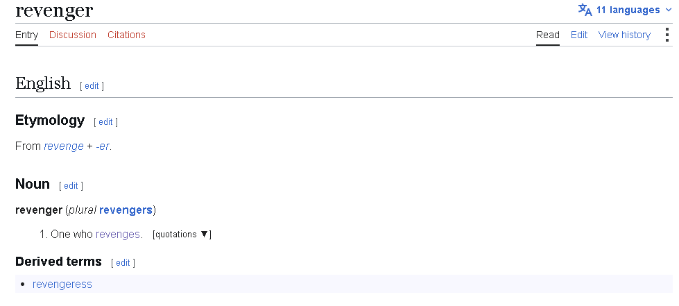The width and height of the screenshot is (679, 306).
Task: Select the Entry tab
Action: click(x=27, y=35)
